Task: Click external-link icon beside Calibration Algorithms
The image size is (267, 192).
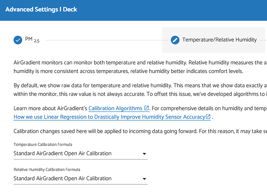Action: click(x=146, y=108)
